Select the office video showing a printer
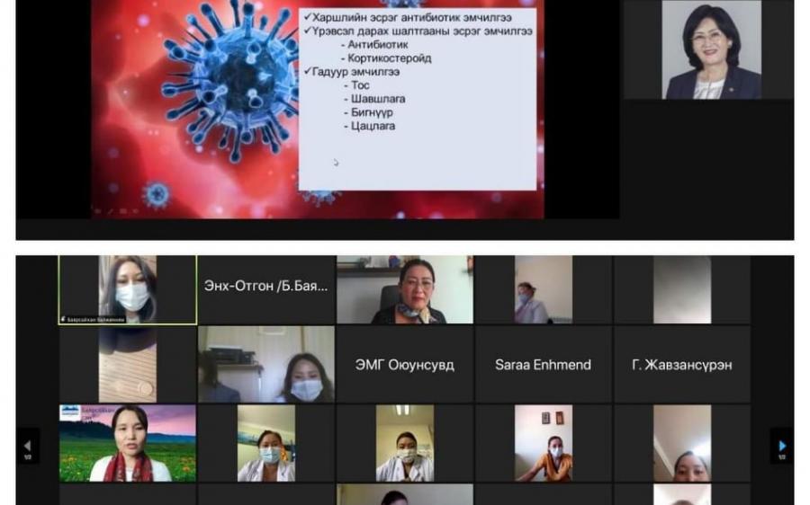Image resolution: width=810 pixels, height=505 pixels. click(x=265, y=364)
